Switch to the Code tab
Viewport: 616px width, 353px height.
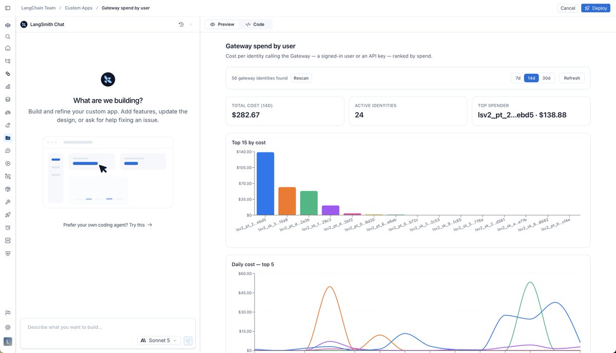pos(255,24)
